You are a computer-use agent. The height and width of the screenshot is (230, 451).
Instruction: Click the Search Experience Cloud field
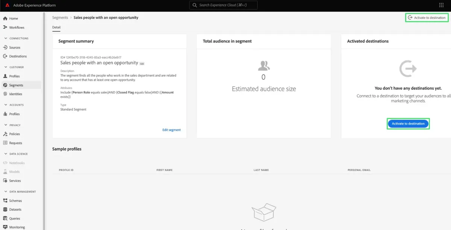pyautogui.click(x=223, y=5)
